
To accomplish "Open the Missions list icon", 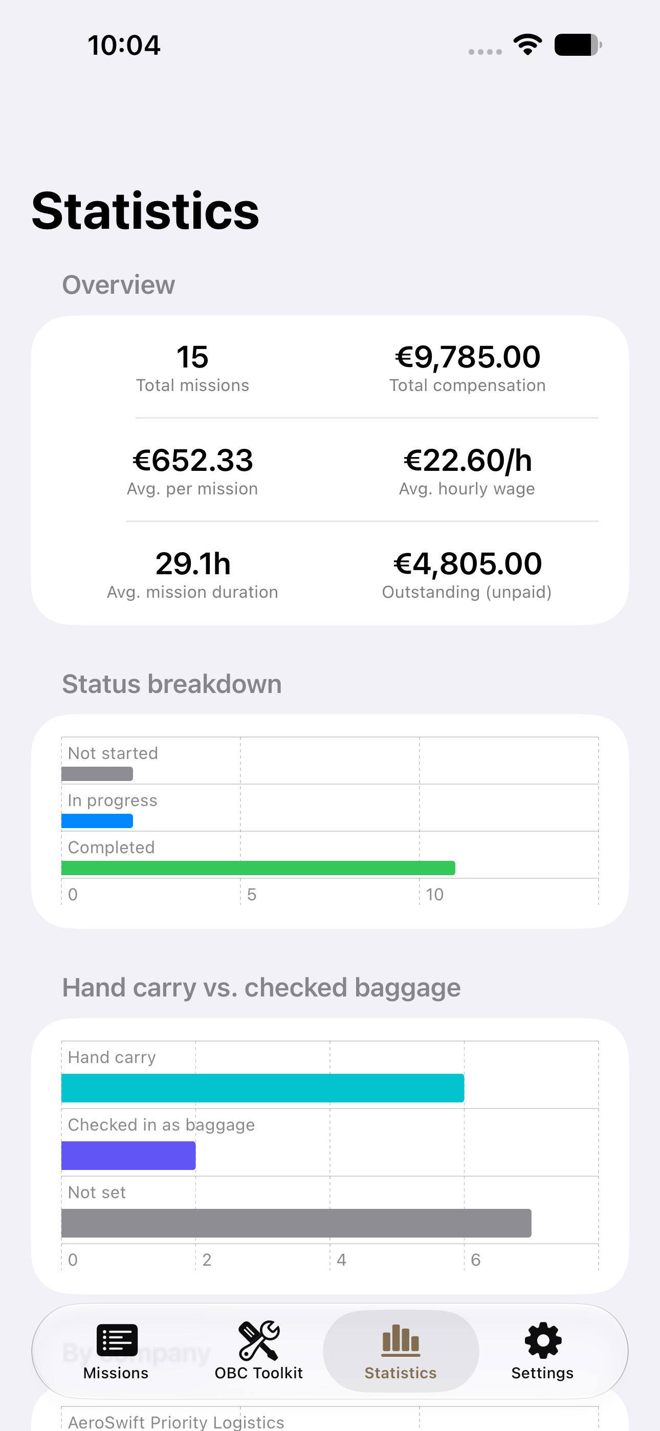I will coord(117,1340).
